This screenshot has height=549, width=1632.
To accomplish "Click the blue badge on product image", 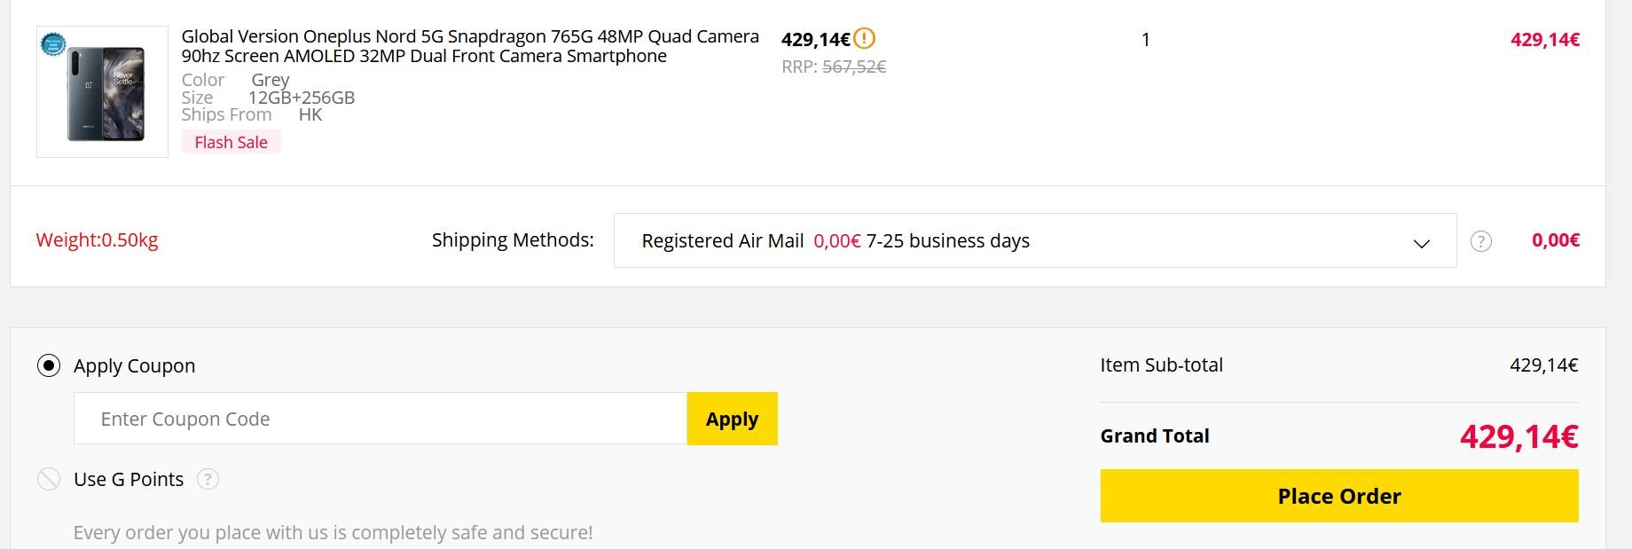I will point(53,43).
